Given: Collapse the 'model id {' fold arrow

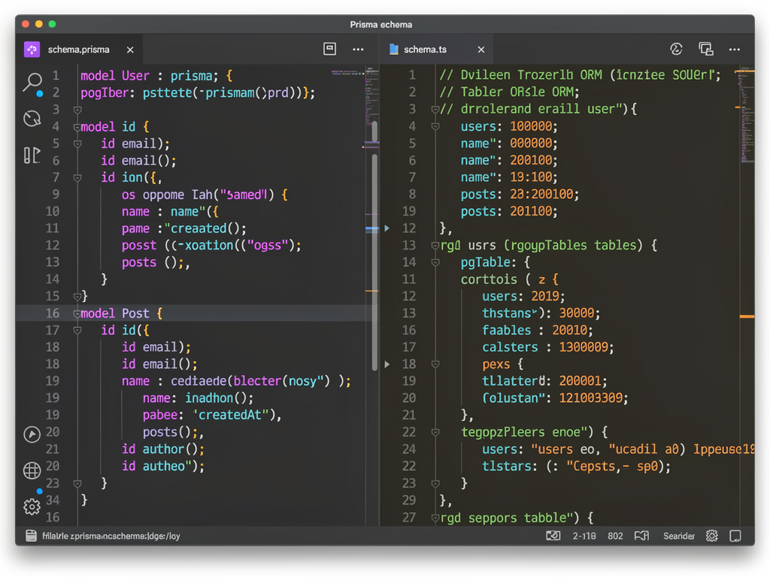Looking at the screenshot, I should pos(77,128).
